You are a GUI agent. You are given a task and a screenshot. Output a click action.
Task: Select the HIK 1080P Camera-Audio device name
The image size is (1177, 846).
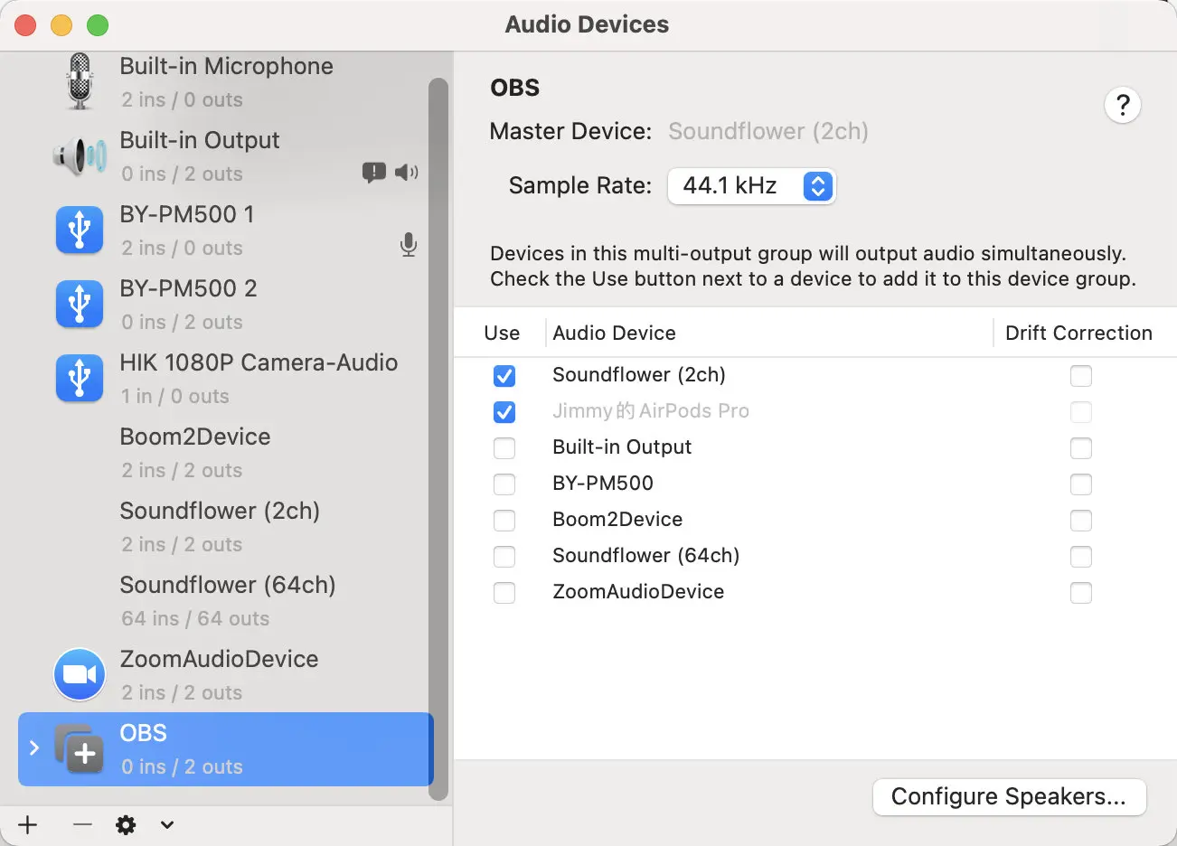point(259,362)
